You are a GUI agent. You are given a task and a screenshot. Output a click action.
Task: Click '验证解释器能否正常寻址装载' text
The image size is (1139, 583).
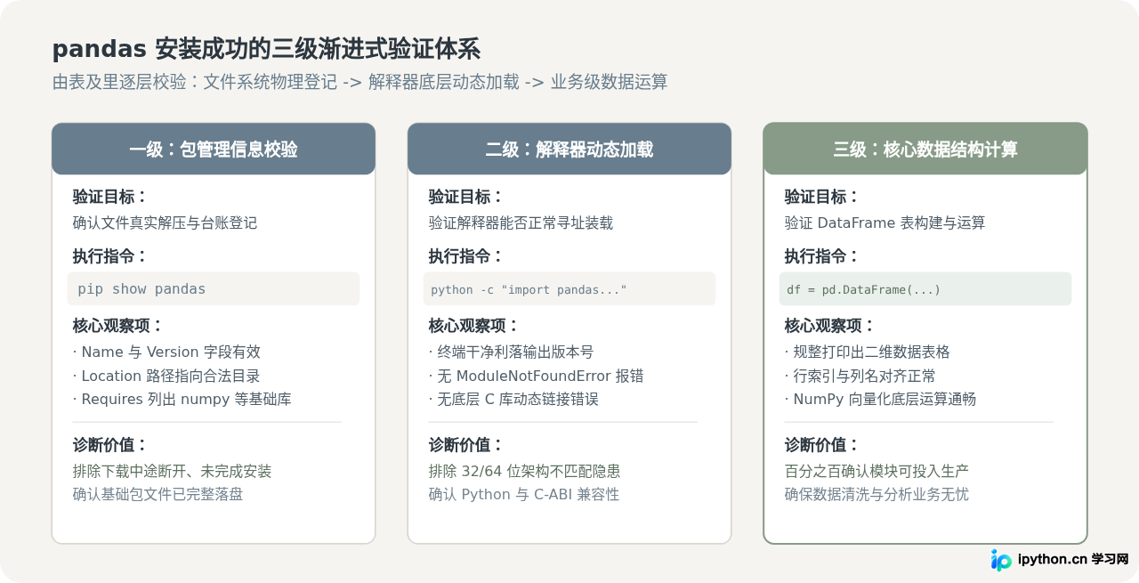point(521,223)
